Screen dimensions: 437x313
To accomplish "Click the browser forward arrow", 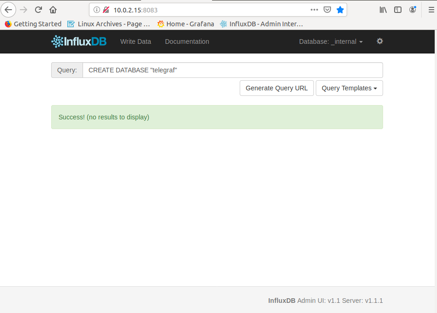I will (x=24, y=10).
